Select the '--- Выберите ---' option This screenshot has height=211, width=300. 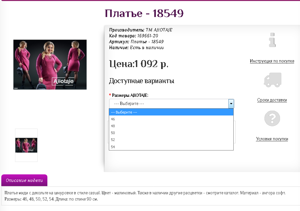pyautogui.click(x=171, y=112)
